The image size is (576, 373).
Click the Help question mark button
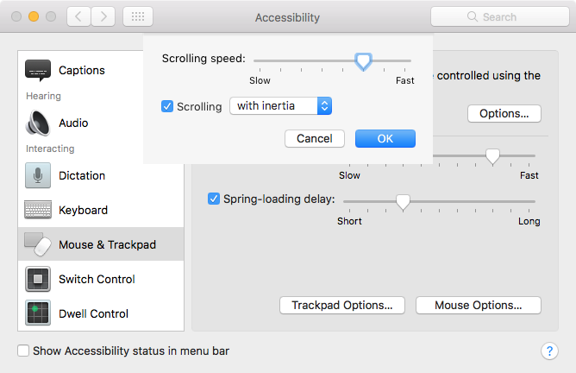coord(548,351)
